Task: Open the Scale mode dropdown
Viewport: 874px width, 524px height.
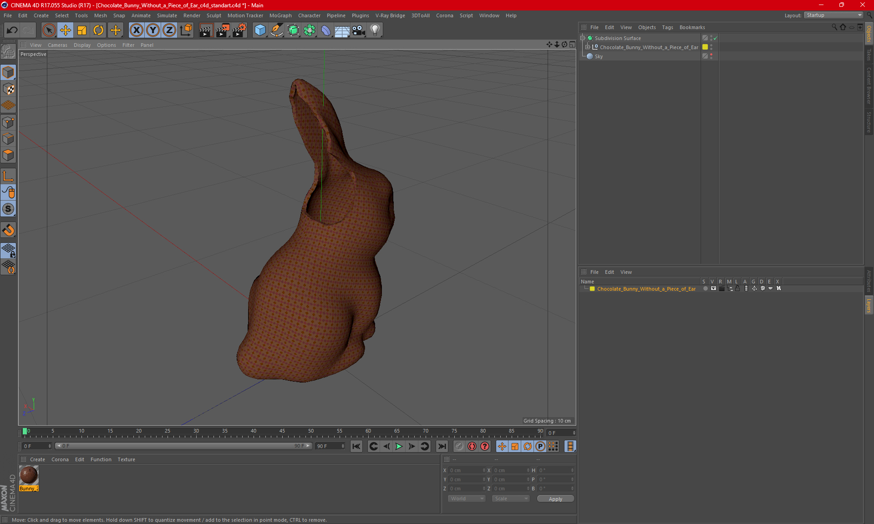Action: point(511,499)
